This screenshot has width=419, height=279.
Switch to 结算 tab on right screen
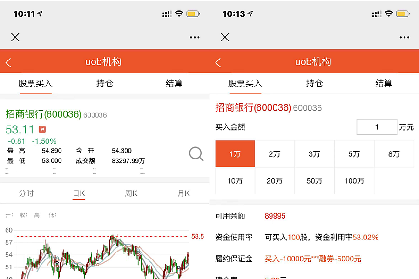[384, 83]
